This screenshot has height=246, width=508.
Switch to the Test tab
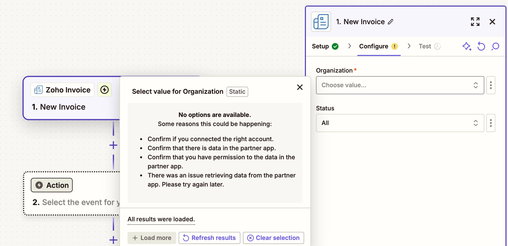point(429,46)
